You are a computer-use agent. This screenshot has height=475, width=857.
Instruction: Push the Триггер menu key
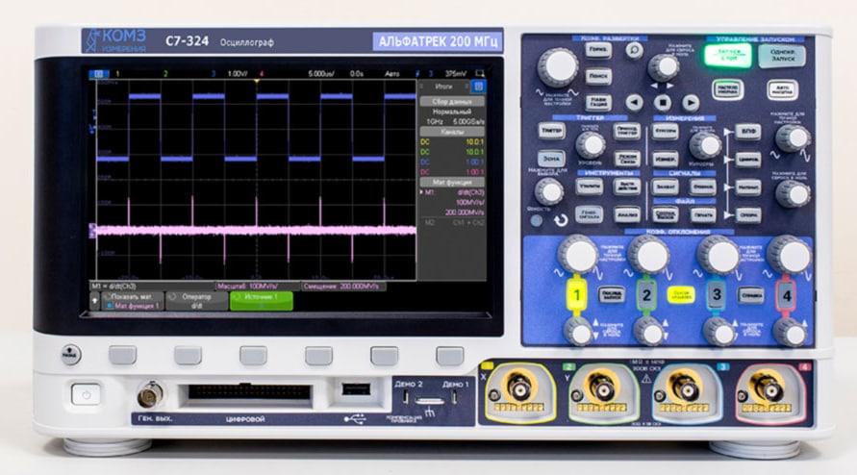point(551,131)
